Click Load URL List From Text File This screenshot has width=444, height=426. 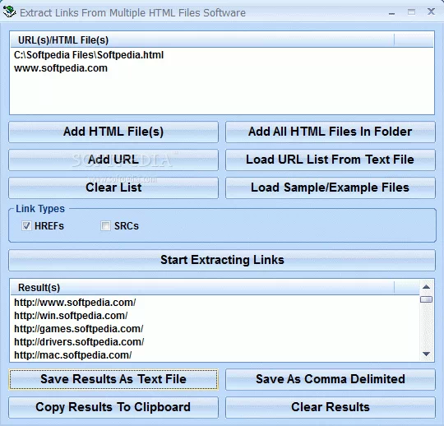point(331,160)
